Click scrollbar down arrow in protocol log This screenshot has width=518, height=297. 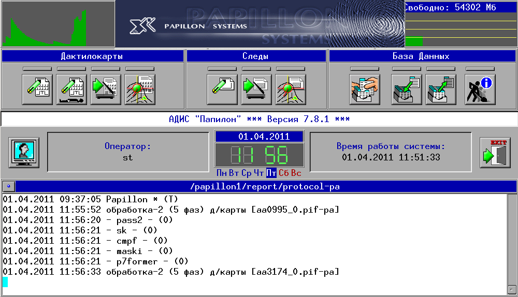point(512,289)
